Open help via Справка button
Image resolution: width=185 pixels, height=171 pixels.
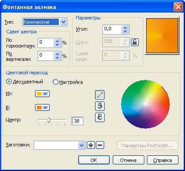coord(163,160)
